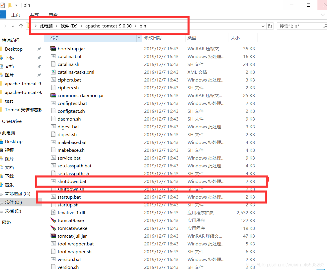327x270 pixels.
Task: Expand breadcrumb arrow after 此电脑
Action: [57, 26]
